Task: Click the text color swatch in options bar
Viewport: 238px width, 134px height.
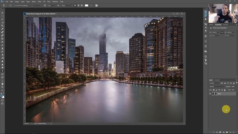Action: (x=87, y=6)
